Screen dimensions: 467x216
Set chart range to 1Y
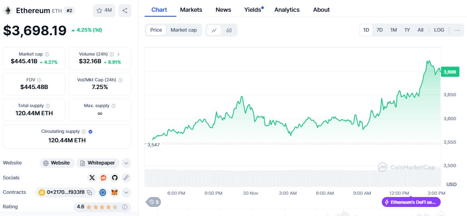click(407, 30)
